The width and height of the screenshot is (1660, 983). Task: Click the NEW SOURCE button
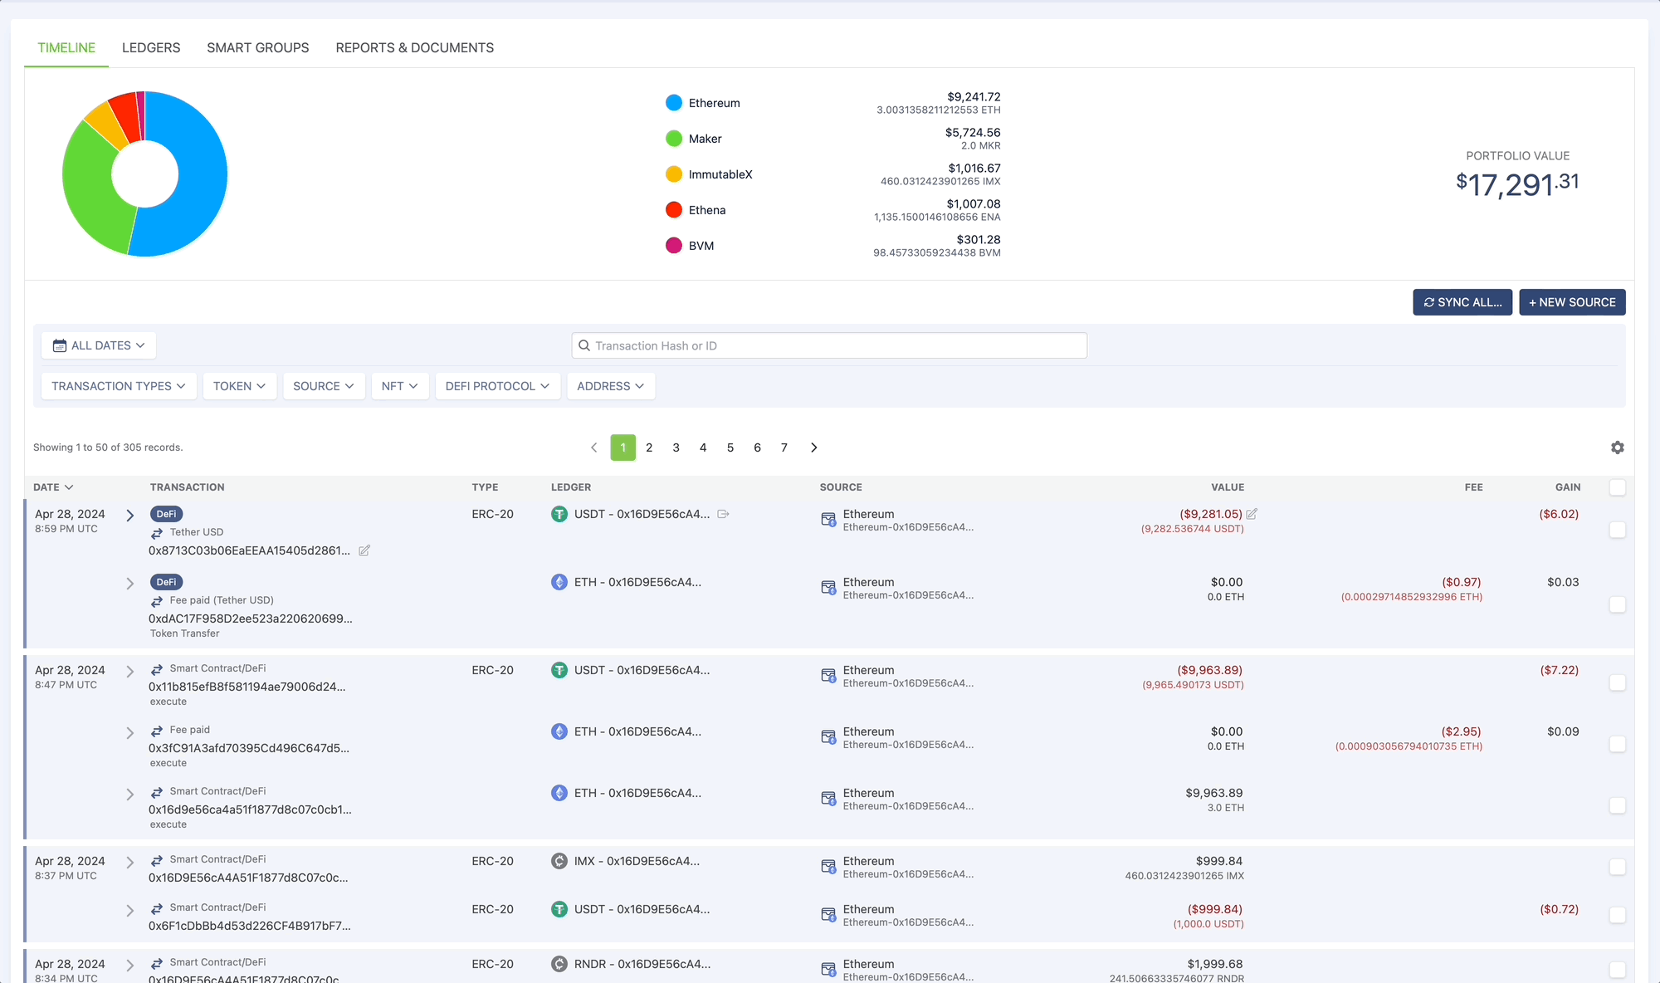point(1572,302)
